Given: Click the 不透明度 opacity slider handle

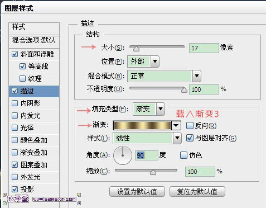Looking at the screenshot, I should (184, 90).
